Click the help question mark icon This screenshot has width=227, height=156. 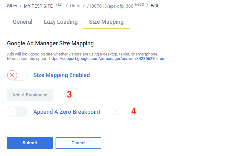point(115,111)
